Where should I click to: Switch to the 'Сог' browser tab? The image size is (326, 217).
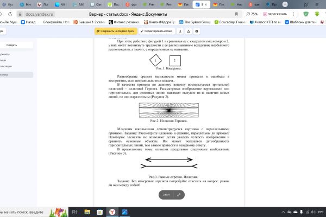(96, 4)
